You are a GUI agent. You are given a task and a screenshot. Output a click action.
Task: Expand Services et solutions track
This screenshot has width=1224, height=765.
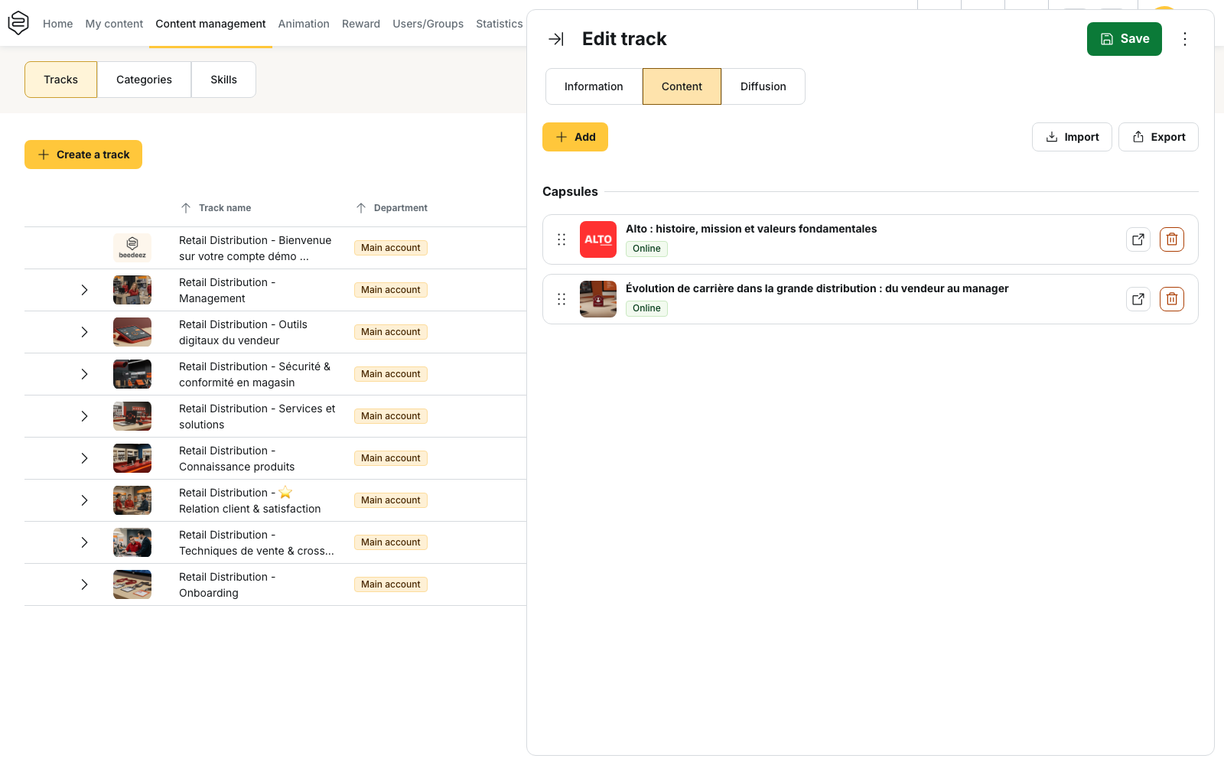84,416
